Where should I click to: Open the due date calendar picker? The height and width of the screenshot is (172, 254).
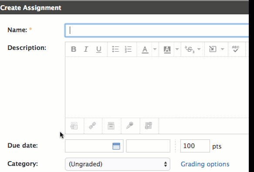point(116,146)
